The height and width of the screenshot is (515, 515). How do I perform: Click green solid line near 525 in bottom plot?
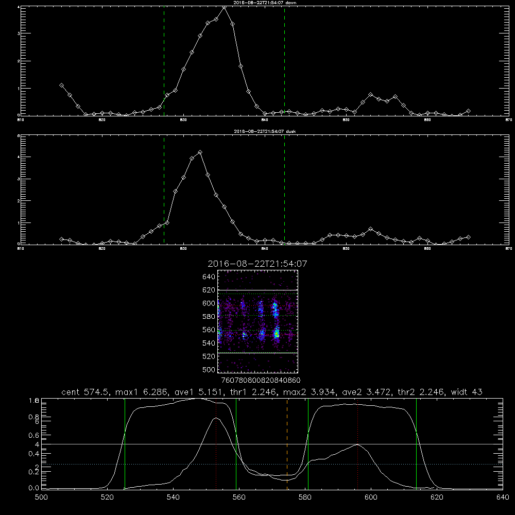pos(125,444)
